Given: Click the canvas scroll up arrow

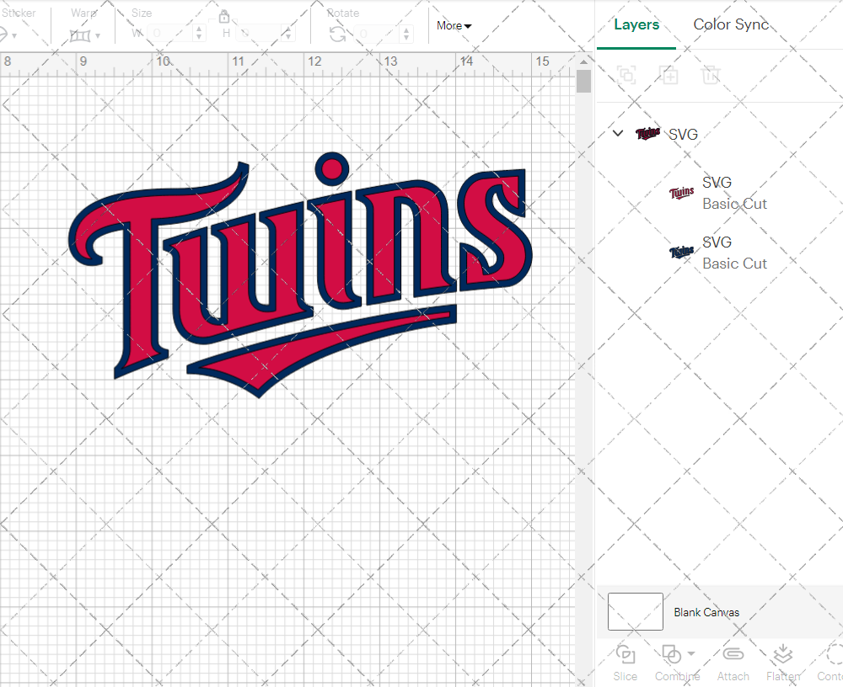Looking at the screenshot, I should pyautogui.click(x=583, y=61).
